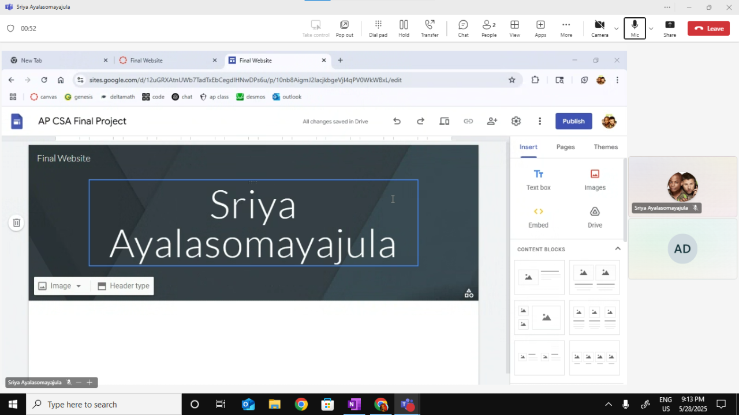The image size is (739, 415).
Task: Open the share with others icon
Action: (492, 121)
